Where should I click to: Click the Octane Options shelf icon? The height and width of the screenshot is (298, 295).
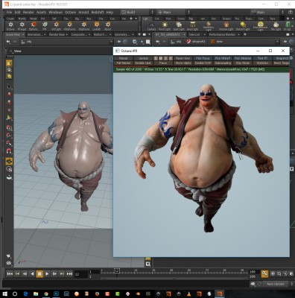point(34,25)
